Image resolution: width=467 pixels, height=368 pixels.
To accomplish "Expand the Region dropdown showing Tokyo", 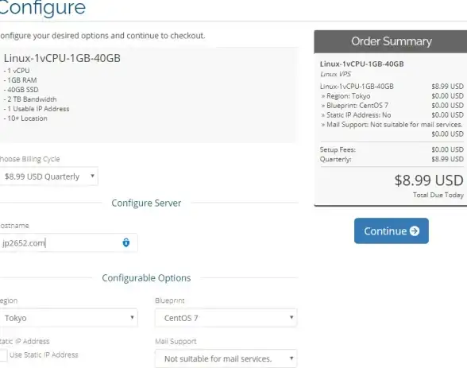I will click(x=68, y=318).
